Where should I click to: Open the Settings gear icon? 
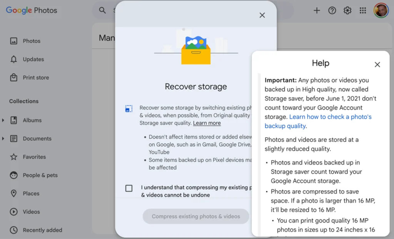click(x=347, y=10)
